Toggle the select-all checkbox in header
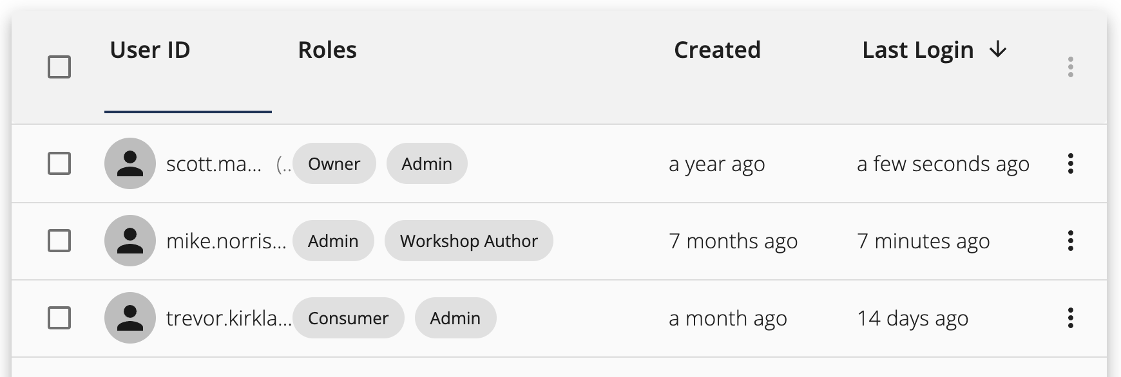The width and height of the screenshot is (1121, 377). (59, 67)
